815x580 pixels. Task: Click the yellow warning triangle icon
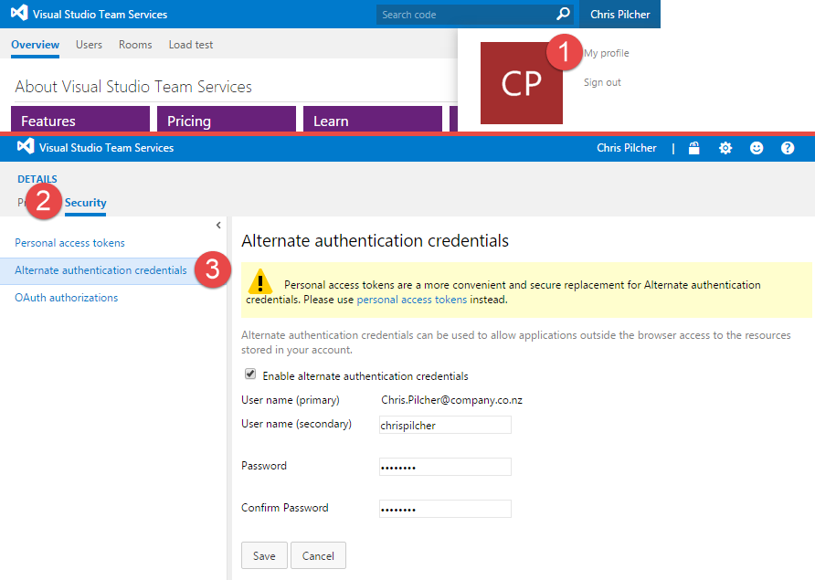(259, 281)
